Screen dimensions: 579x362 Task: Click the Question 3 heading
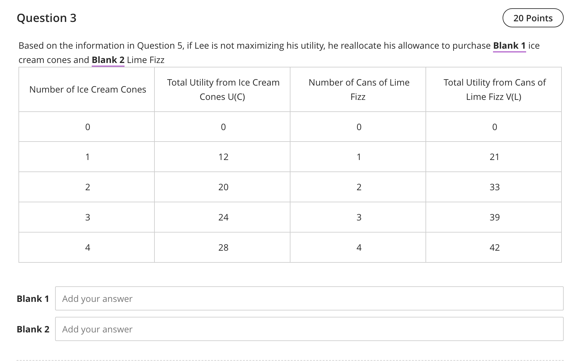click(x=46, y=18)
